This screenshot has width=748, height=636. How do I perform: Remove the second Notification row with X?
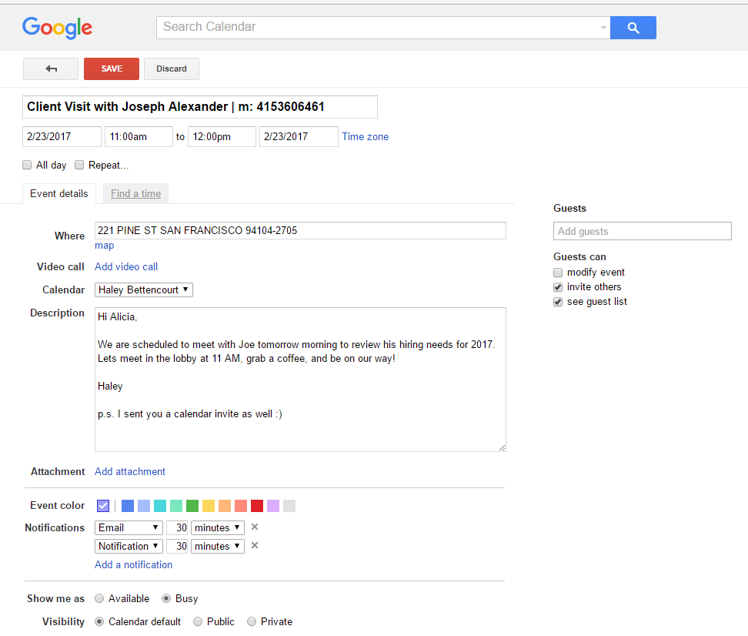point(255,546)
